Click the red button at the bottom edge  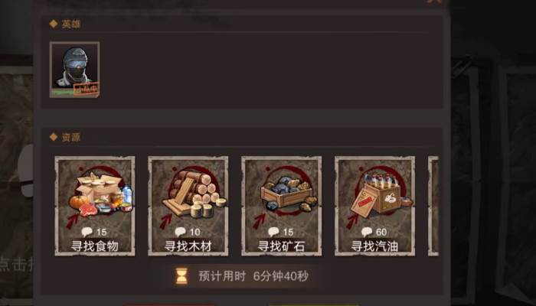click(170, 304)
